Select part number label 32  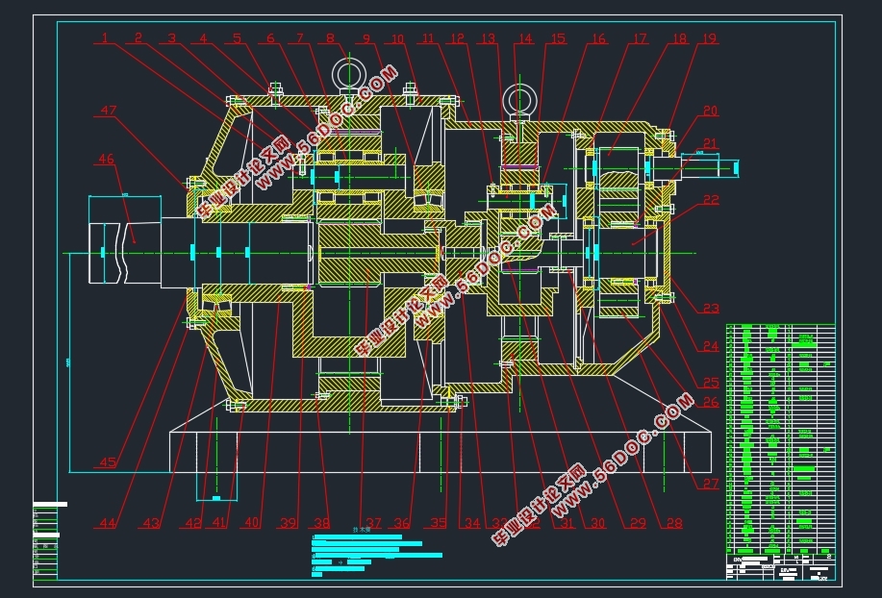click(x=532, y=523)
